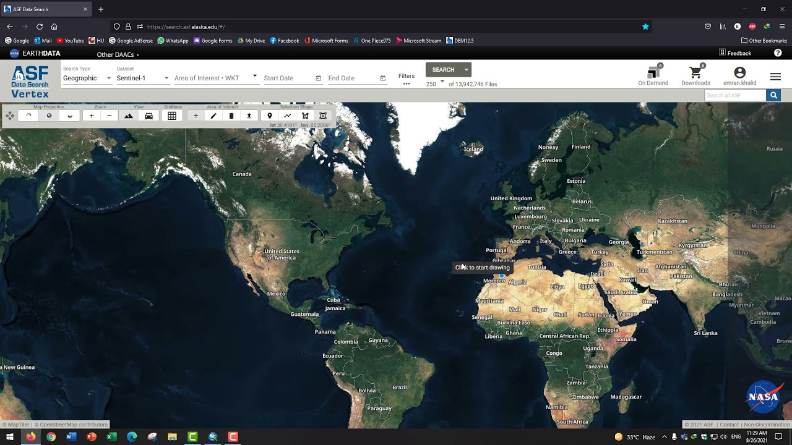
Task: Open the Windows Start menu
Action: click(10, 437)
